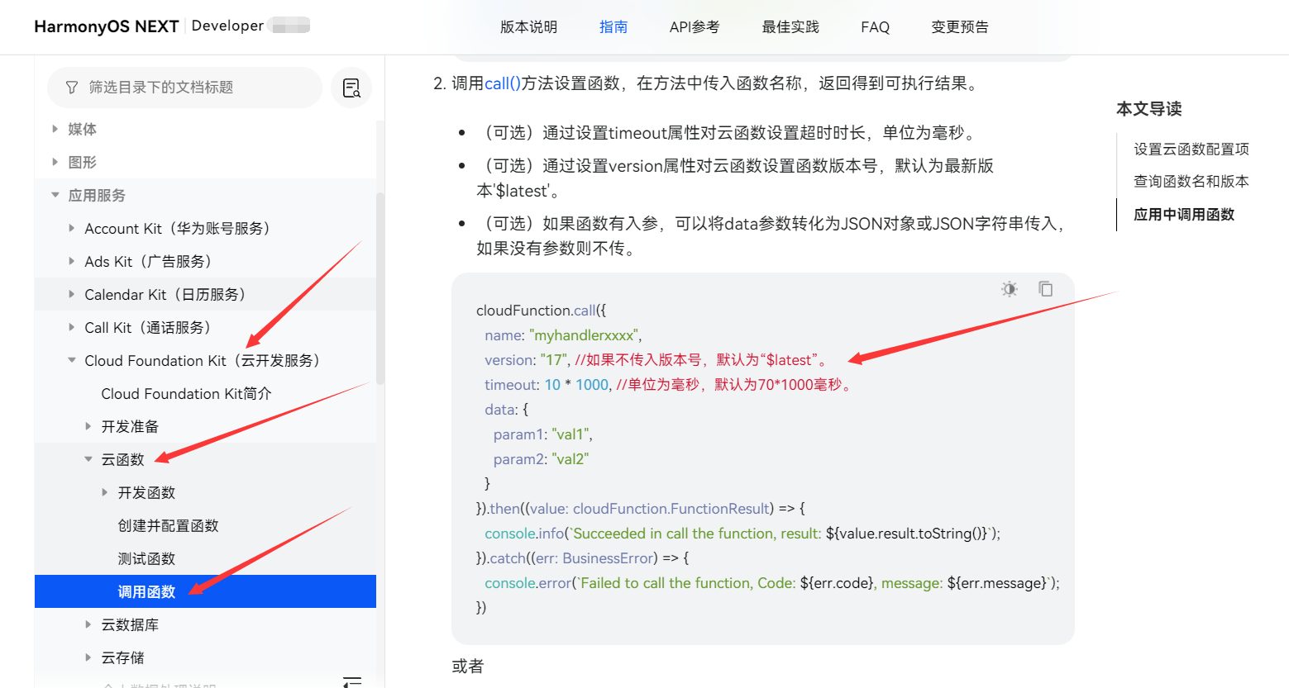Expand the 云数据库 node arrow
The height and width of the screenshot is (688, 1289).
coord(88,624)
